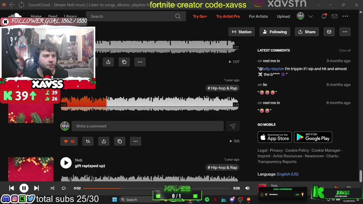This screenshot has height=204, width=363.
Task: Open the Share options for profile
Action: click(307, 32)
